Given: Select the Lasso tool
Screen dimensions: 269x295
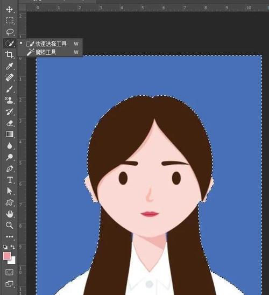Looking at the screenshot, I should tap(10, 32).
